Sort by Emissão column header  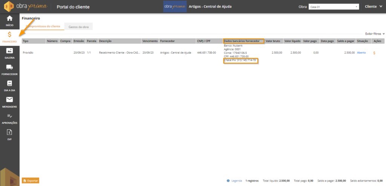pos(79,41)
